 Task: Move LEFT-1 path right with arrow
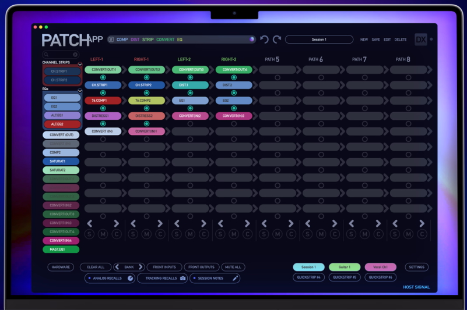tap(116, 223)
